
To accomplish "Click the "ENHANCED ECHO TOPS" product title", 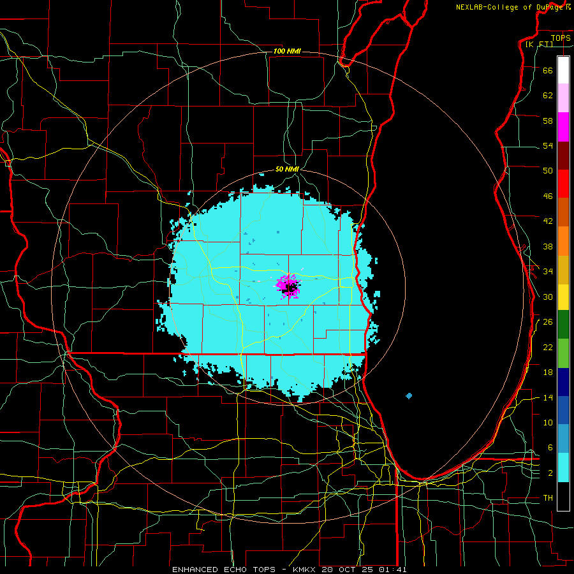I will pos(224,570).
